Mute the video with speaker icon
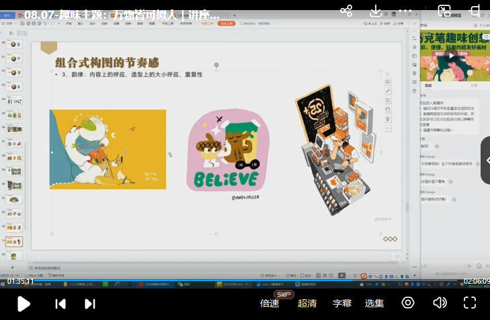The image size is (490, 320). tap(440, 303)
